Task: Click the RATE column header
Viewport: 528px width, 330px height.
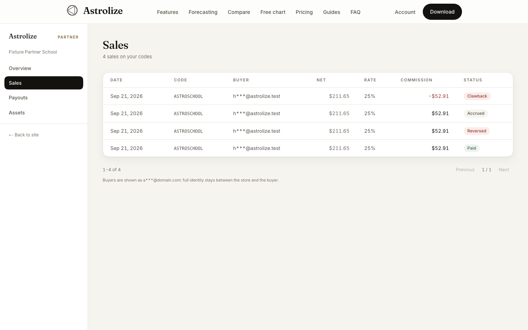Action: (x=370, y=80)
